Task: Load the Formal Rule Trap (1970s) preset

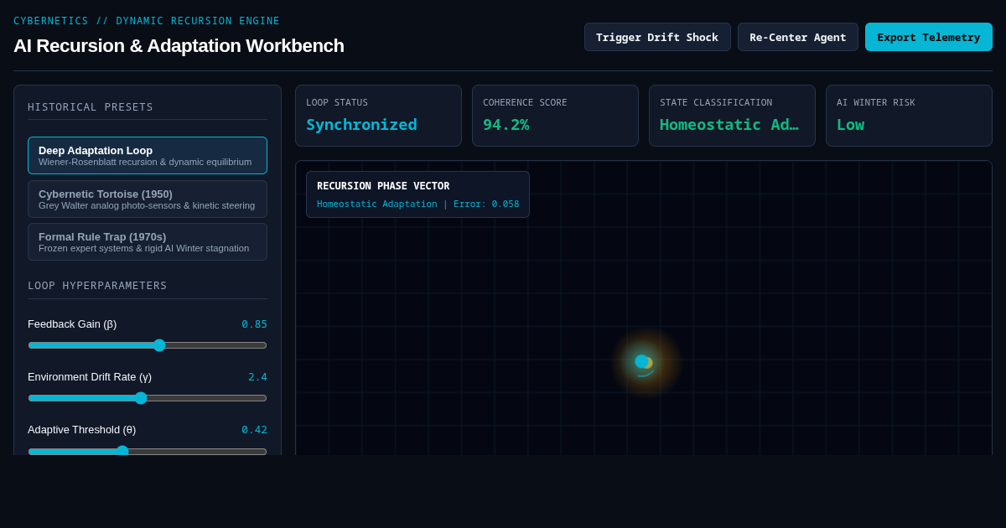Action: click(148, 241)
